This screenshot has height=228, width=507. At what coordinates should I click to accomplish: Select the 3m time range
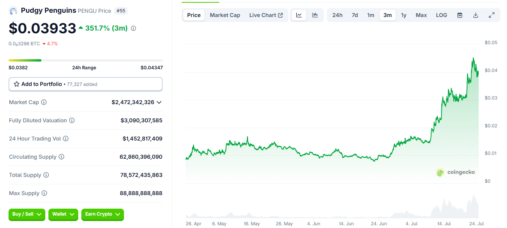387,15
